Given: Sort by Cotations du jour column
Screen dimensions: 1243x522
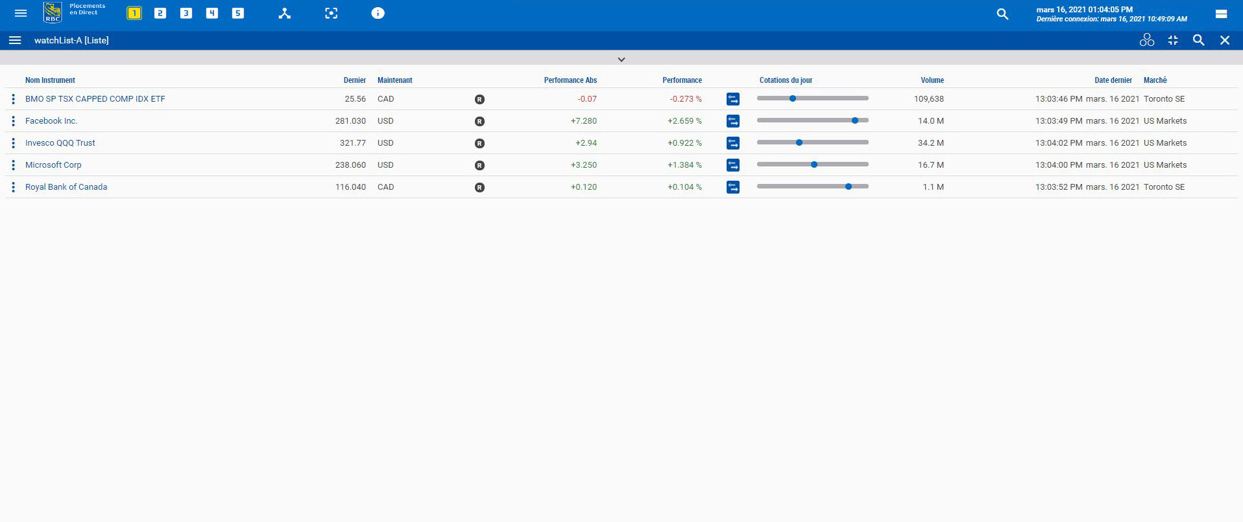Looking at the screenshot, I should [786, 80].
